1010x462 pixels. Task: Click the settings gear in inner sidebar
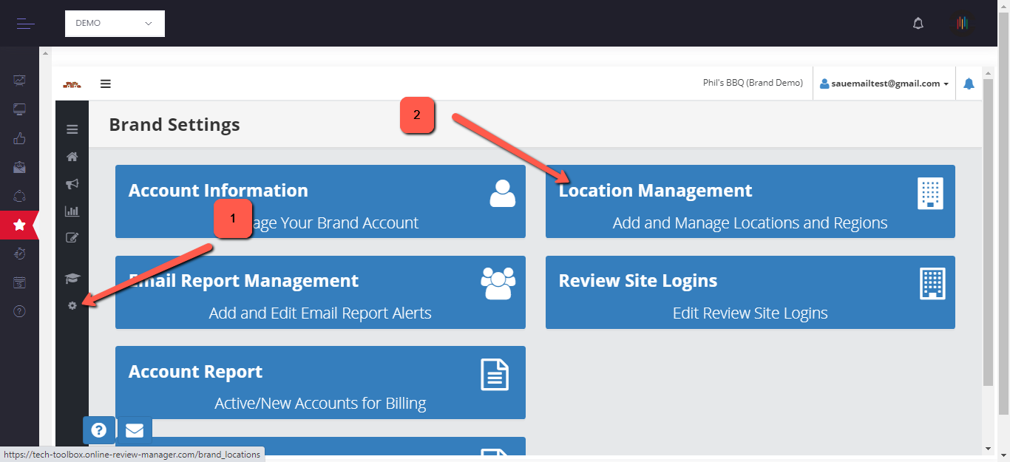click(72, 305)
